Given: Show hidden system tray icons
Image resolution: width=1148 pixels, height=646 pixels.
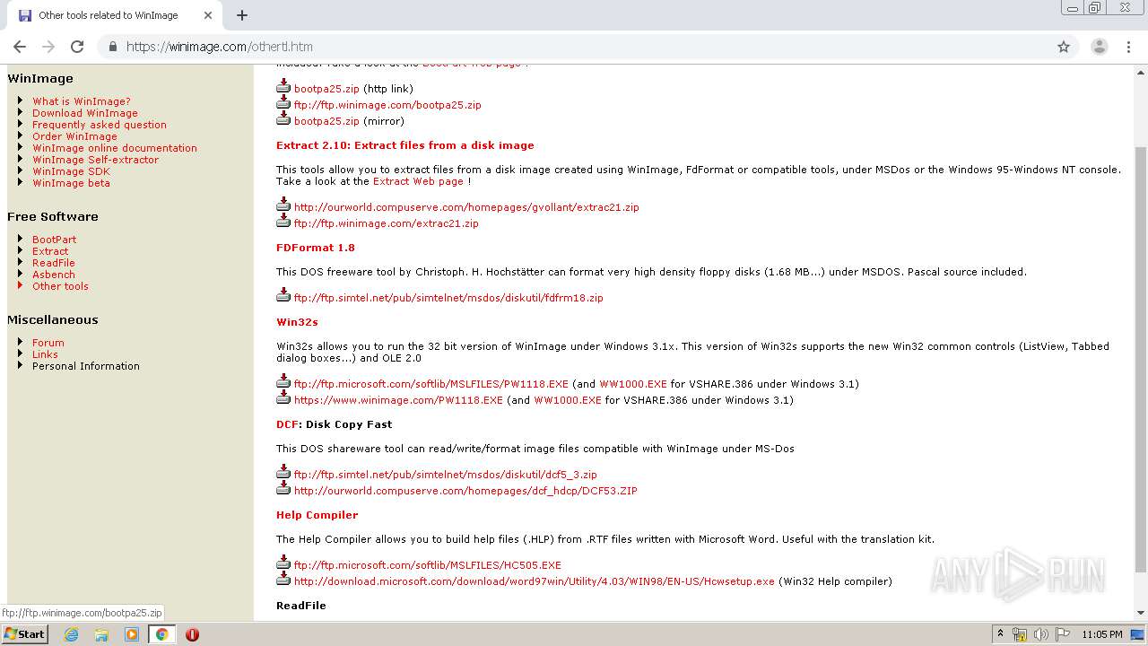Looking at the screenshot, I should pyautogui.click(x=1001, y=634).
